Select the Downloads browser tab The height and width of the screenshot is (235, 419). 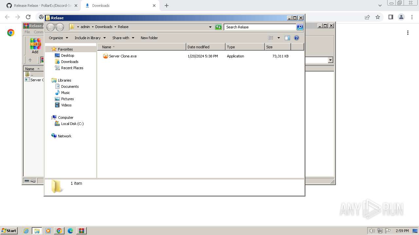click(x=120, y=6)
